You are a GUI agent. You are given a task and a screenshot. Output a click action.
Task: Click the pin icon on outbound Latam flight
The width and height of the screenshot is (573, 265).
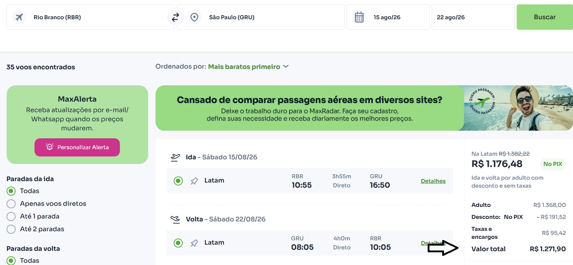click(x=194, y=181)
